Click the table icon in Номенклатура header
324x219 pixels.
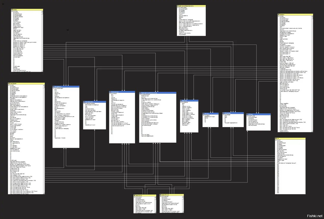click(110, 92)
